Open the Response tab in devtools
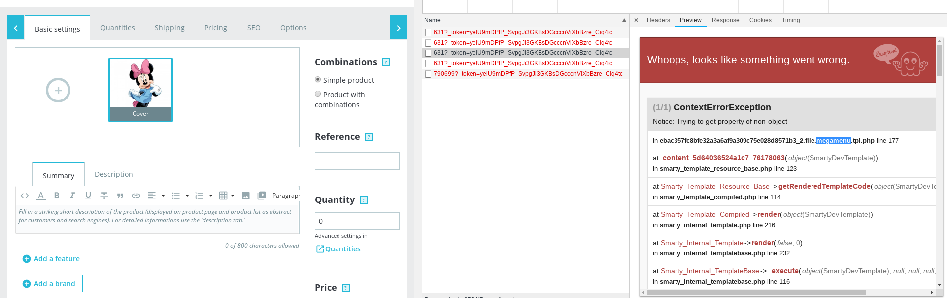This screenshot has height=298, width=947. pyautogui.click(x=725, y=20)
